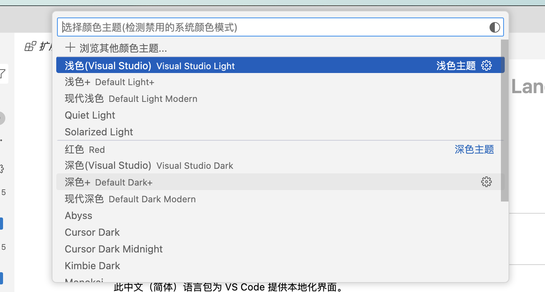Click the gear icon on Visual Studio Light row
545x292 pixels.
(x=486, y=65)
